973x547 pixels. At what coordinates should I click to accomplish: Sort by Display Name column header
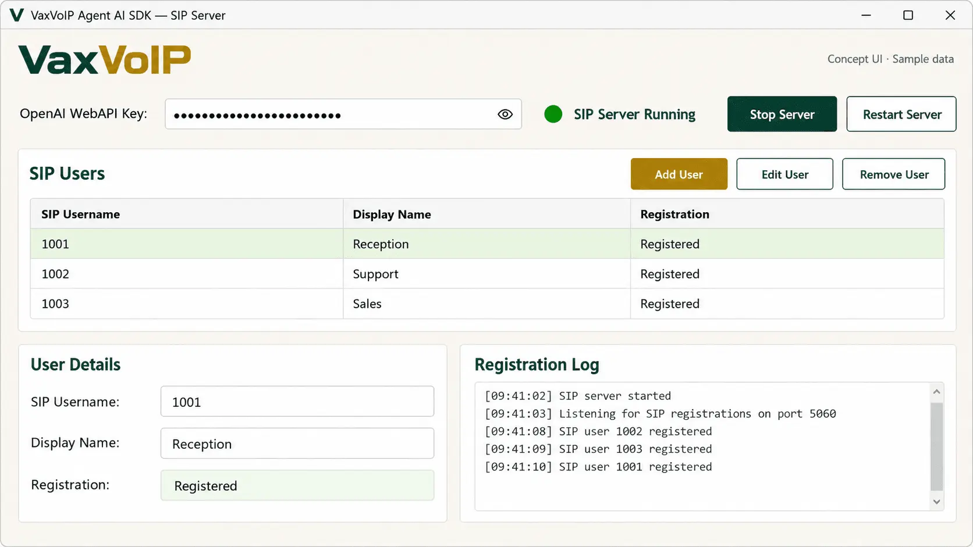click(x=487, y=214)
